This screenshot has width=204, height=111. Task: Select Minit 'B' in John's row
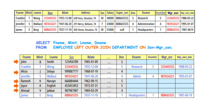40,62
